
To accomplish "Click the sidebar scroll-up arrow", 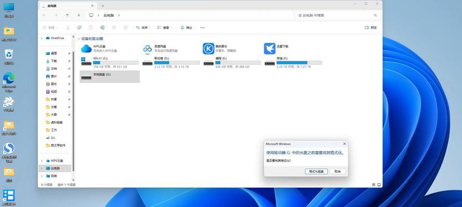I will (x=73, y=36).
